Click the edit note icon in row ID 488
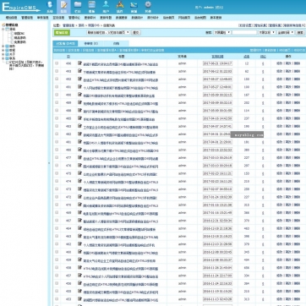The width and height of the screenshot is (306, 306). pos(80,111)
